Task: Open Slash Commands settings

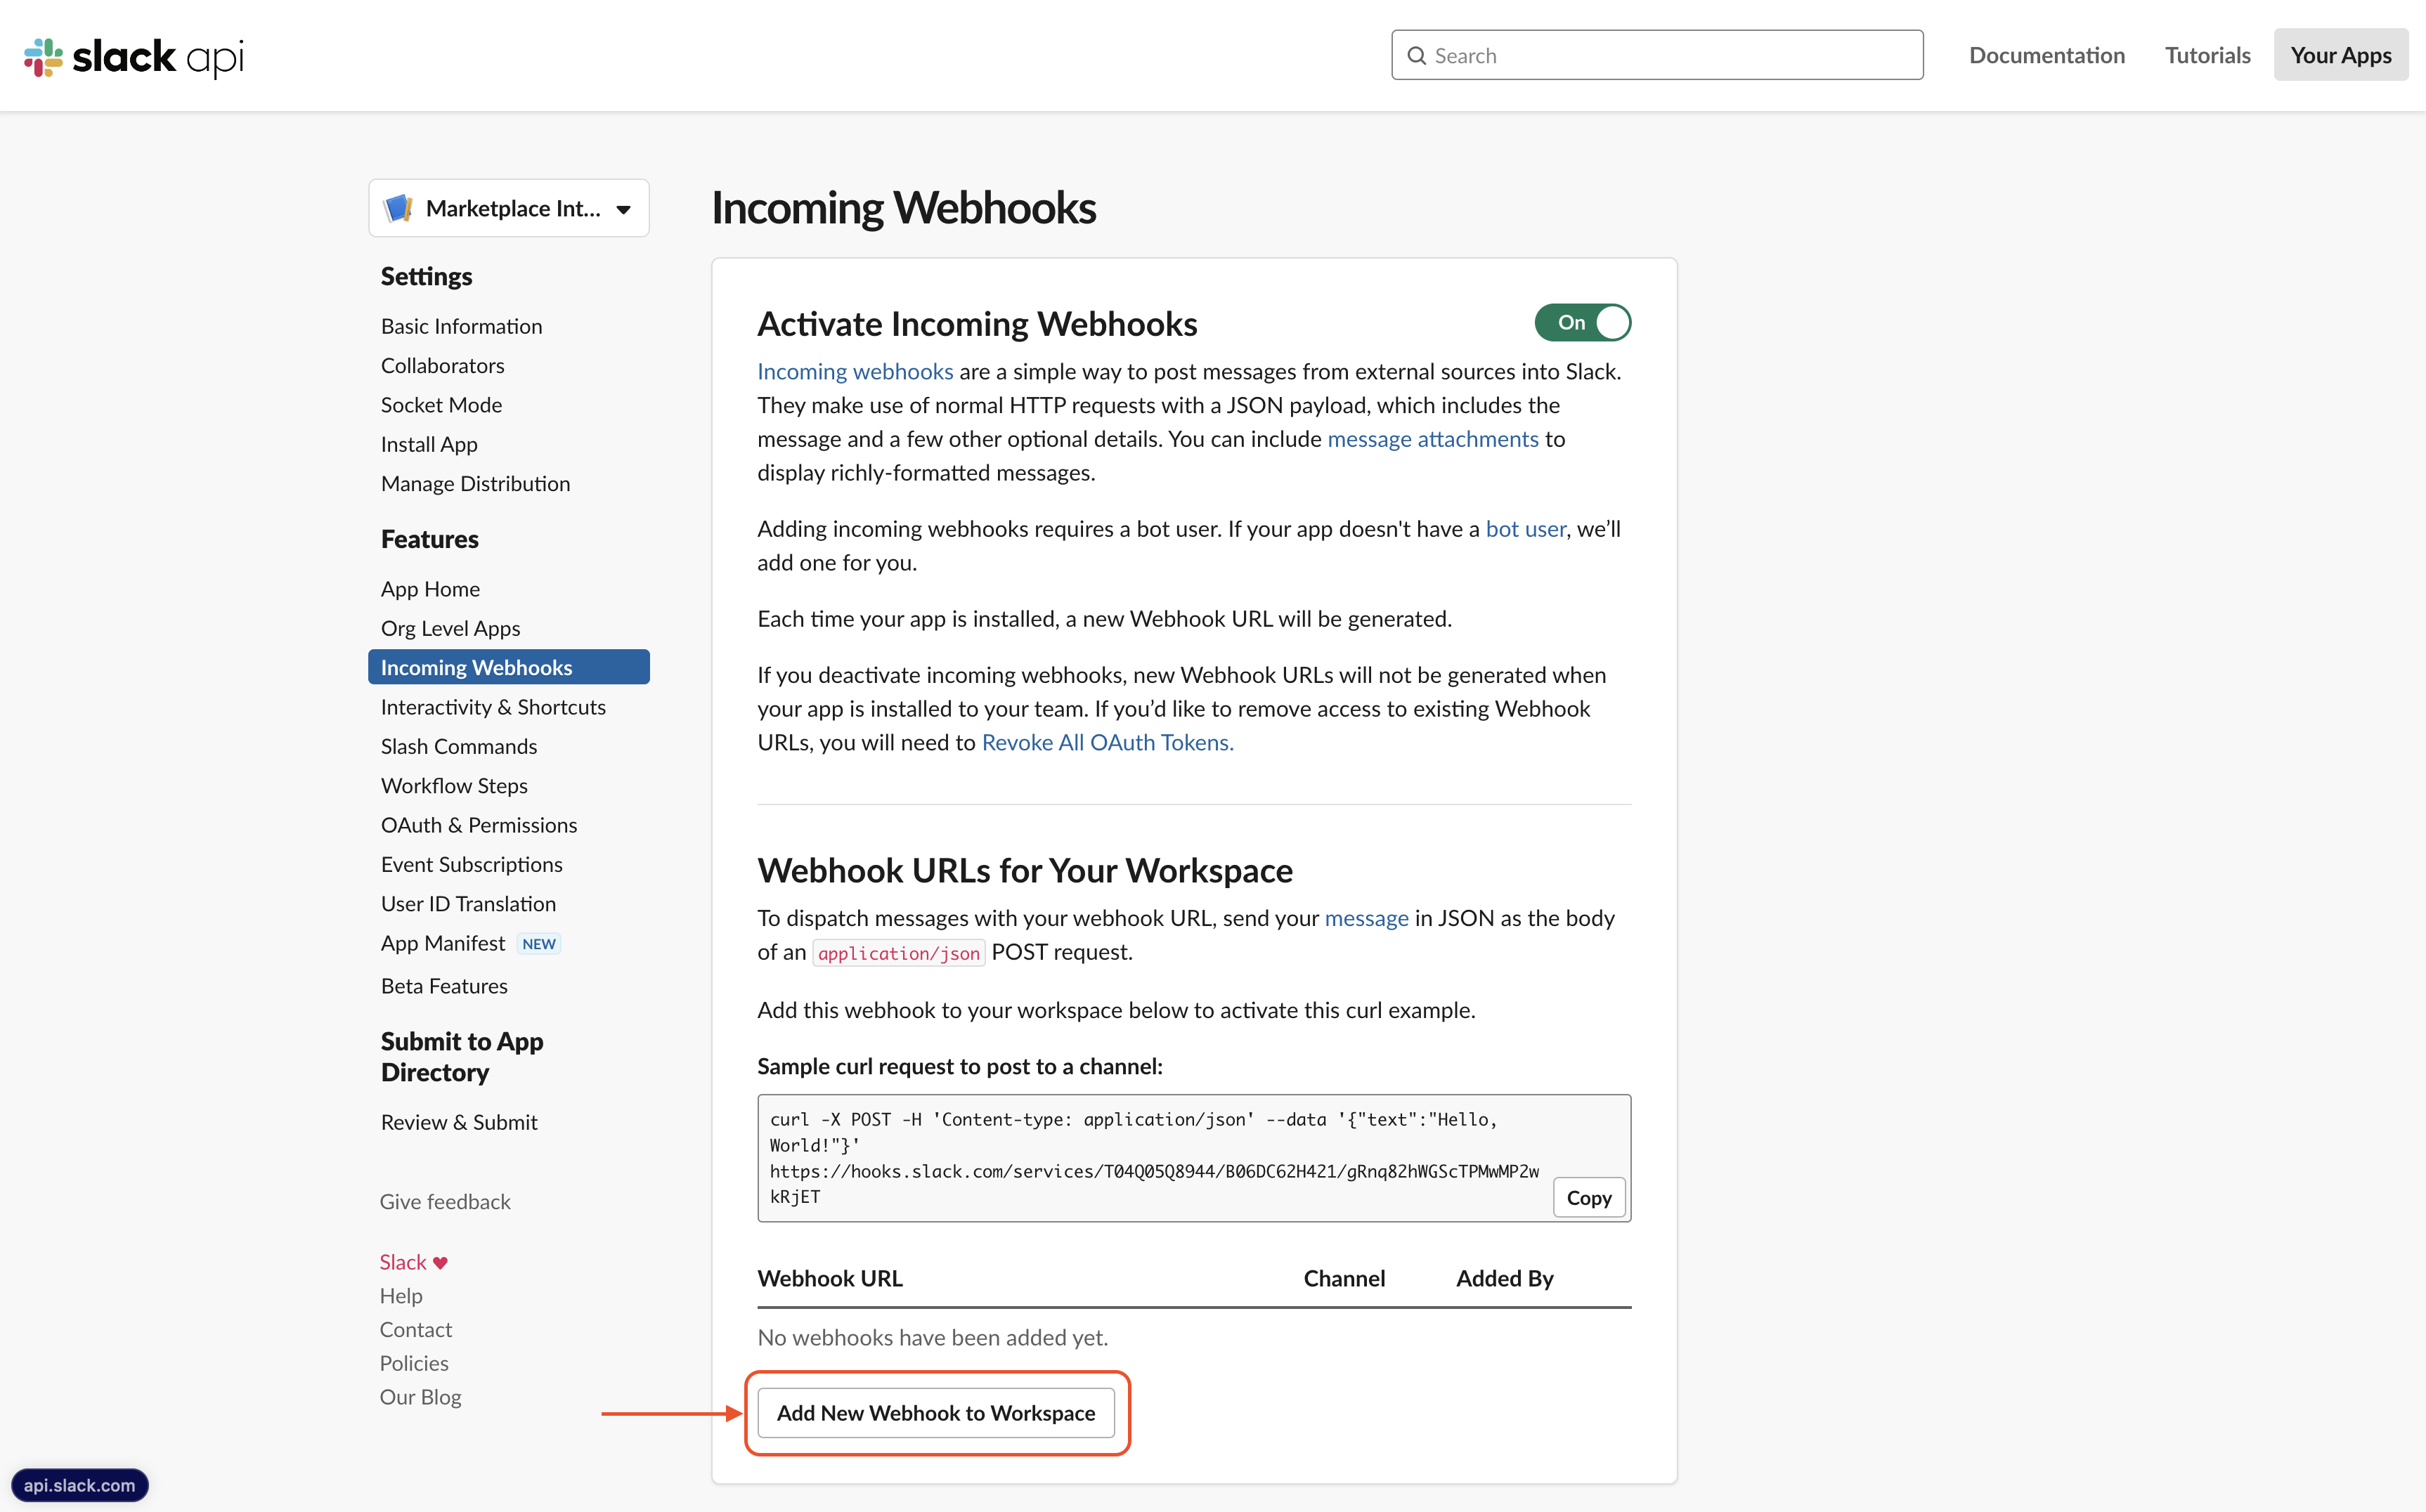Action: tap(459, 746)
